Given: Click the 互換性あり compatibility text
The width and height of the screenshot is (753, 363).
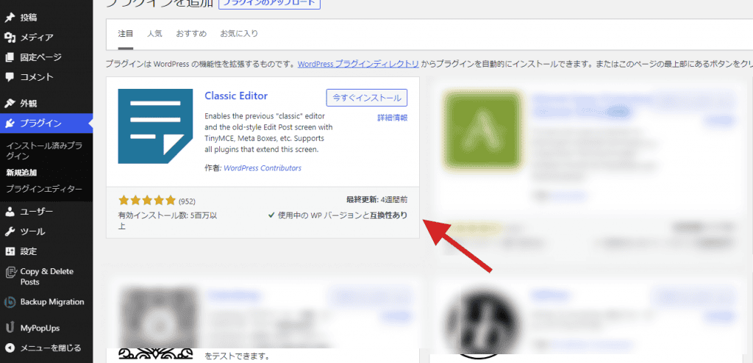Looking at the screenshot, I should click(x=388, y=215).
